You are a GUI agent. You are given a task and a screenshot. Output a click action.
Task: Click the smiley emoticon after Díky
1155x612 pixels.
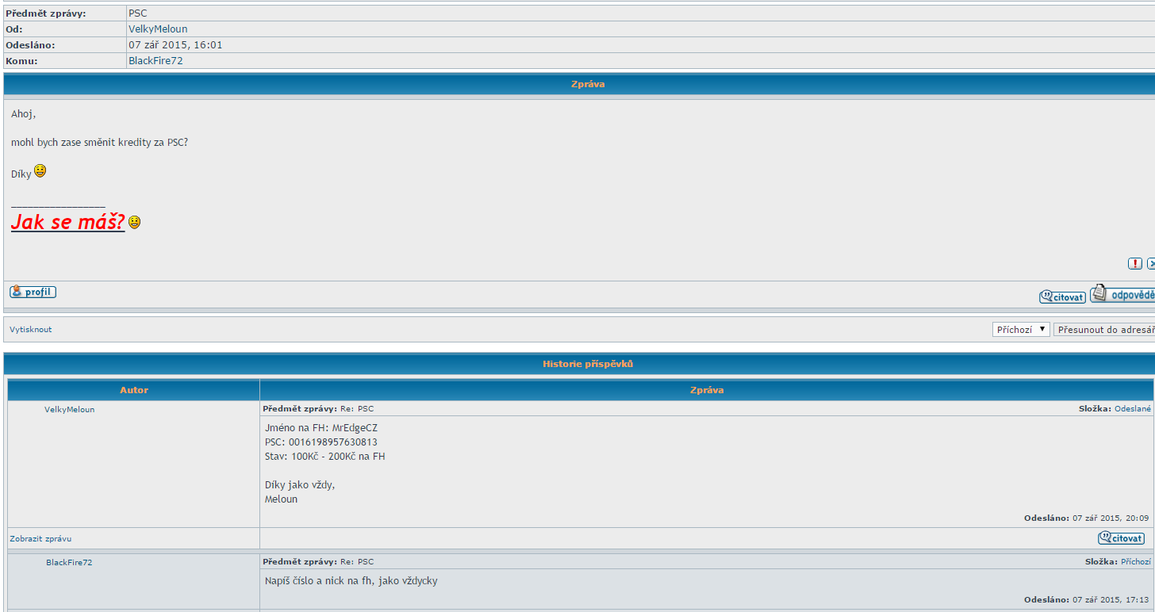pos(40,170)
